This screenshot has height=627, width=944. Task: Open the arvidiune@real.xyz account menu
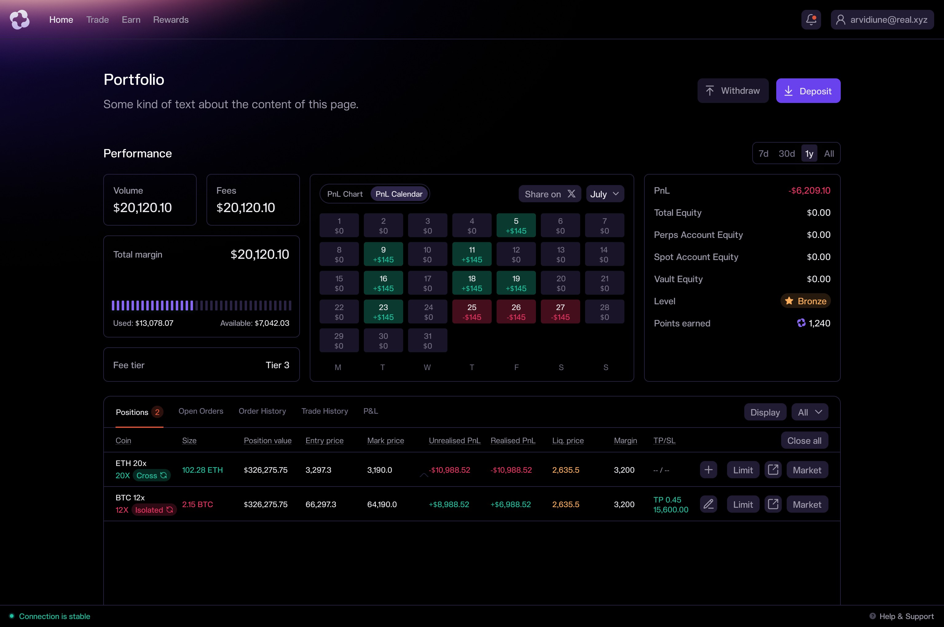(x=882, y=20)
